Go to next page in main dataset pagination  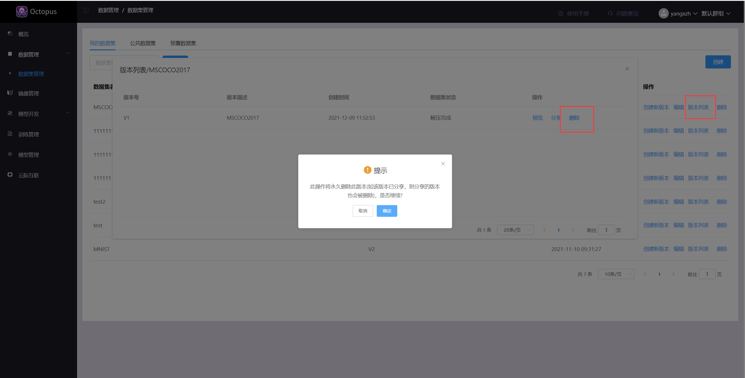point(674,274)
